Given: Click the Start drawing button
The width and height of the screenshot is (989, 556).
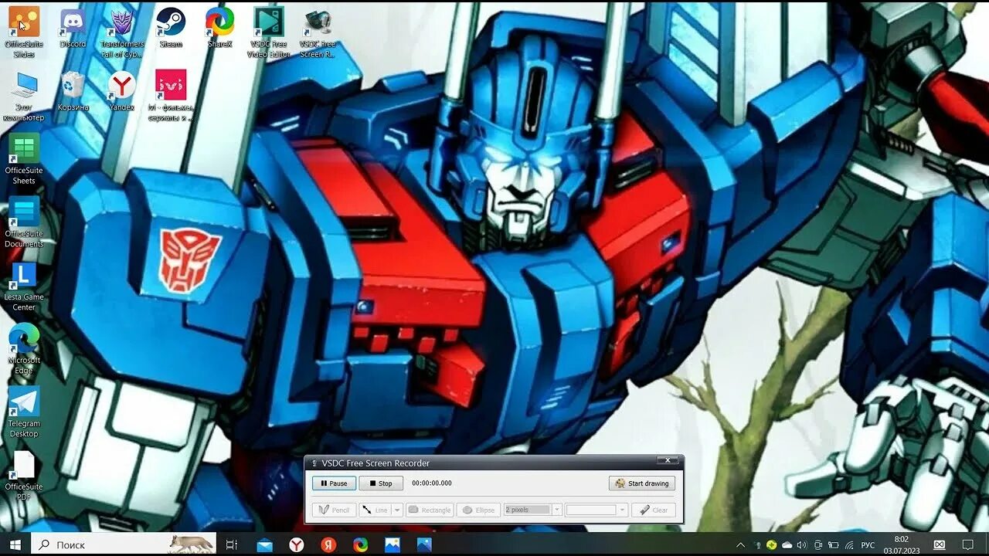Looking at the screenshot, I should [x=642, y=483].
